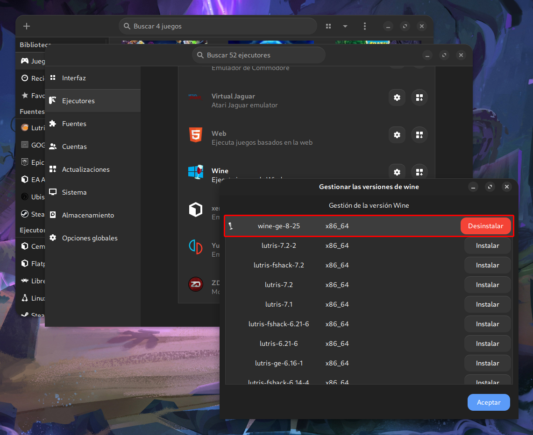Click Instalar for lutris-7.2

coord(487,285)
